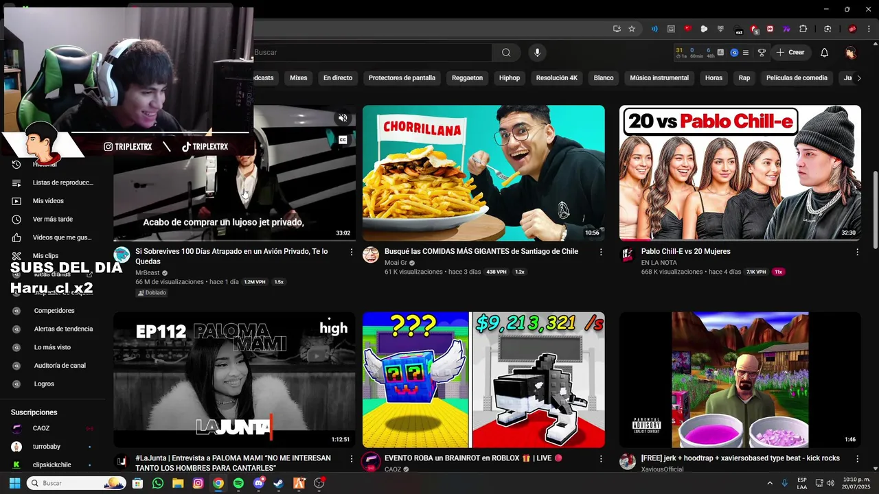Select the Películas de comedia chip
879x494 pixels.
tap(797, 78)
